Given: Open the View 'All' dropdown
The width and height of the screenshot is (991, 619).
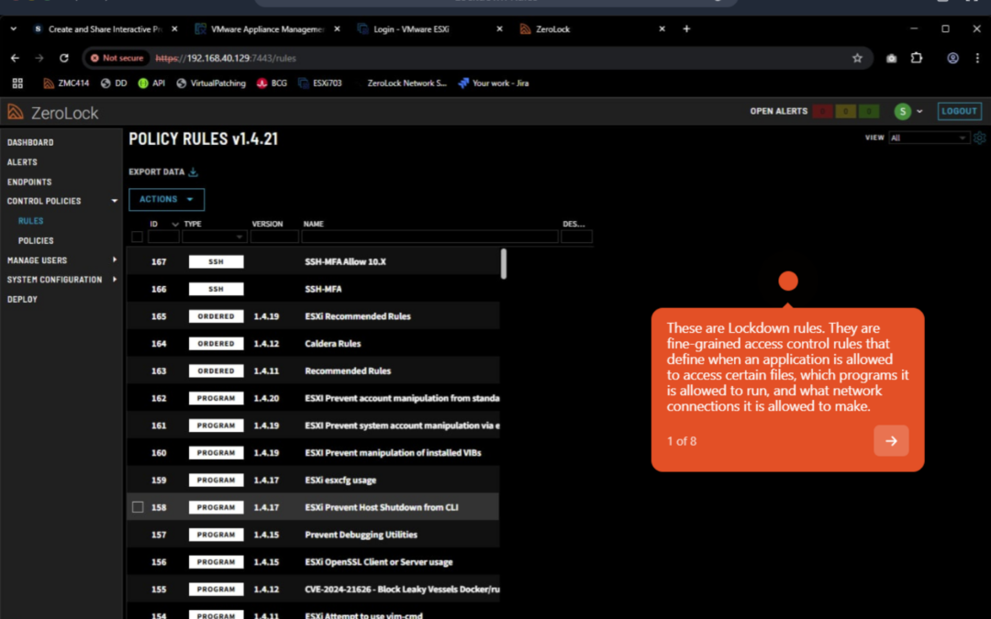Looking at the screenshot, I should point(928,138).
